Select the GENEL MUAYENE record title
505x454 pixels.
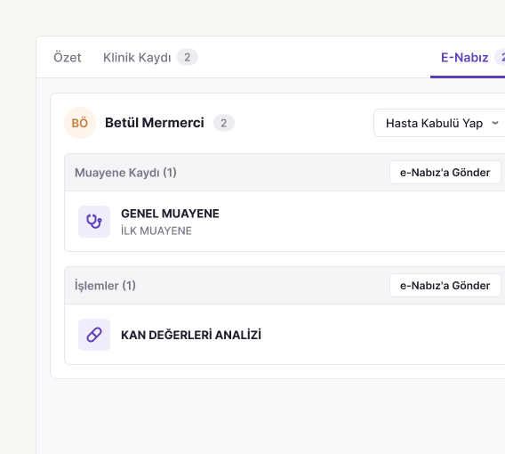click(170, 214)
